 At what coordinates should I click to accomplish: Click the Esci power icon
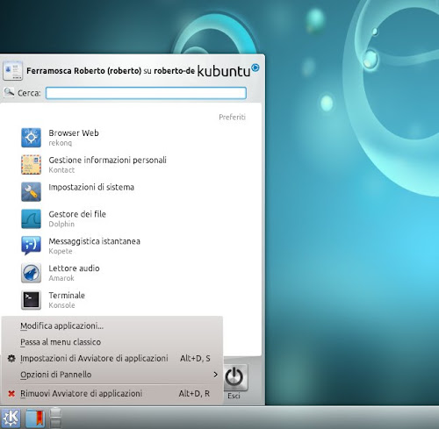pyautogui.click(x=234, y=377)
